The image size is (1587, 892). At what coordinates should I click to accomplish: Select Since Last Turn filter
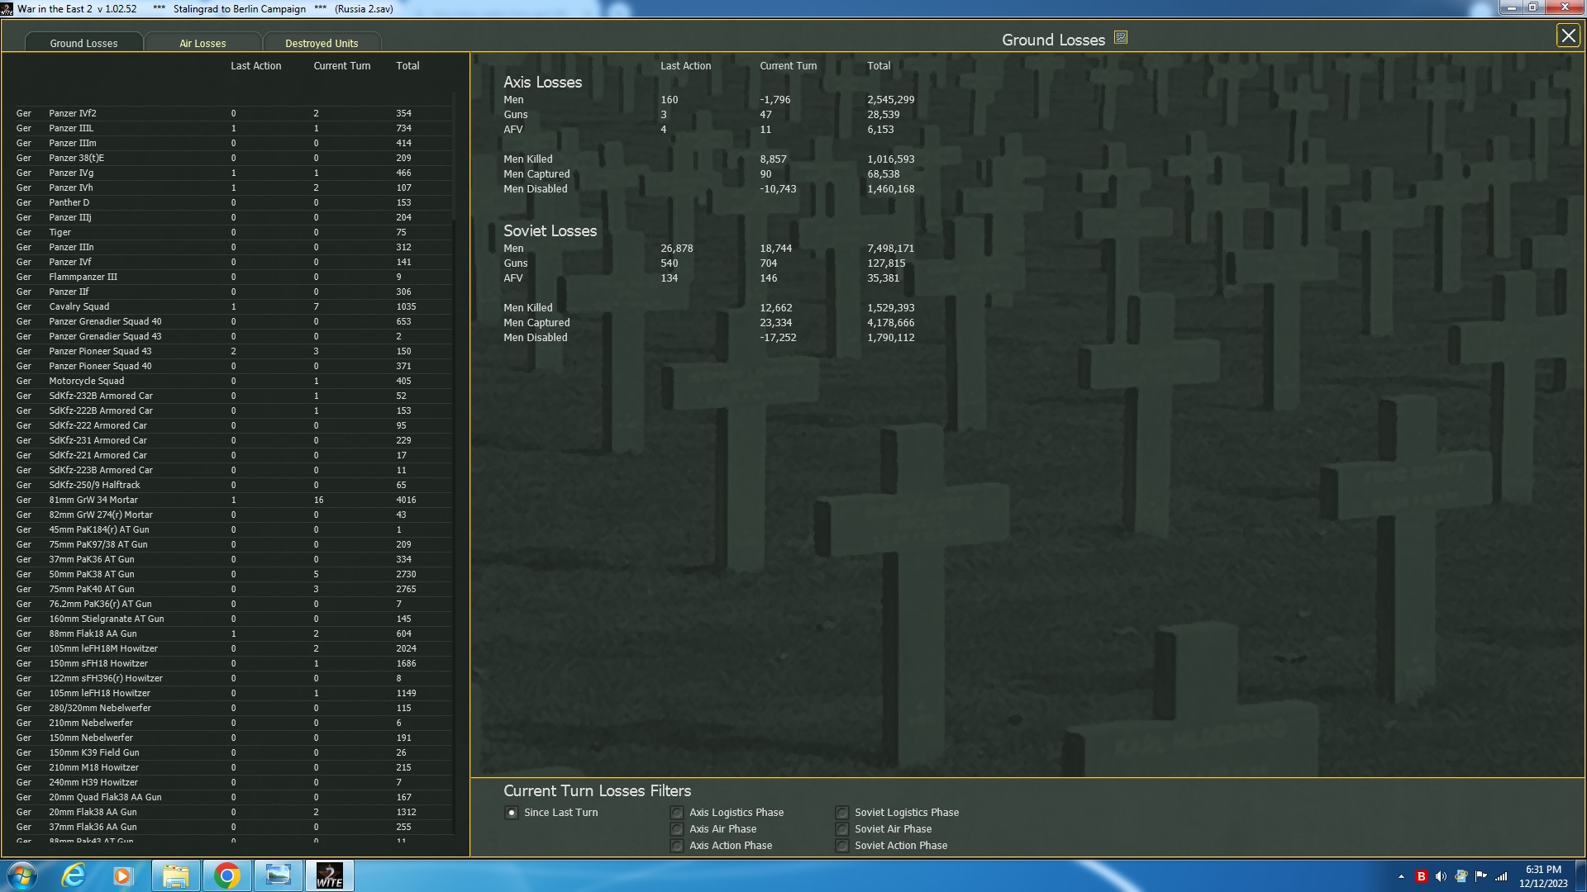pos(512,813)
